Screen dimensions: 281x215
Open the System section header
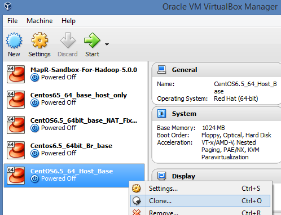click(216, 114)
